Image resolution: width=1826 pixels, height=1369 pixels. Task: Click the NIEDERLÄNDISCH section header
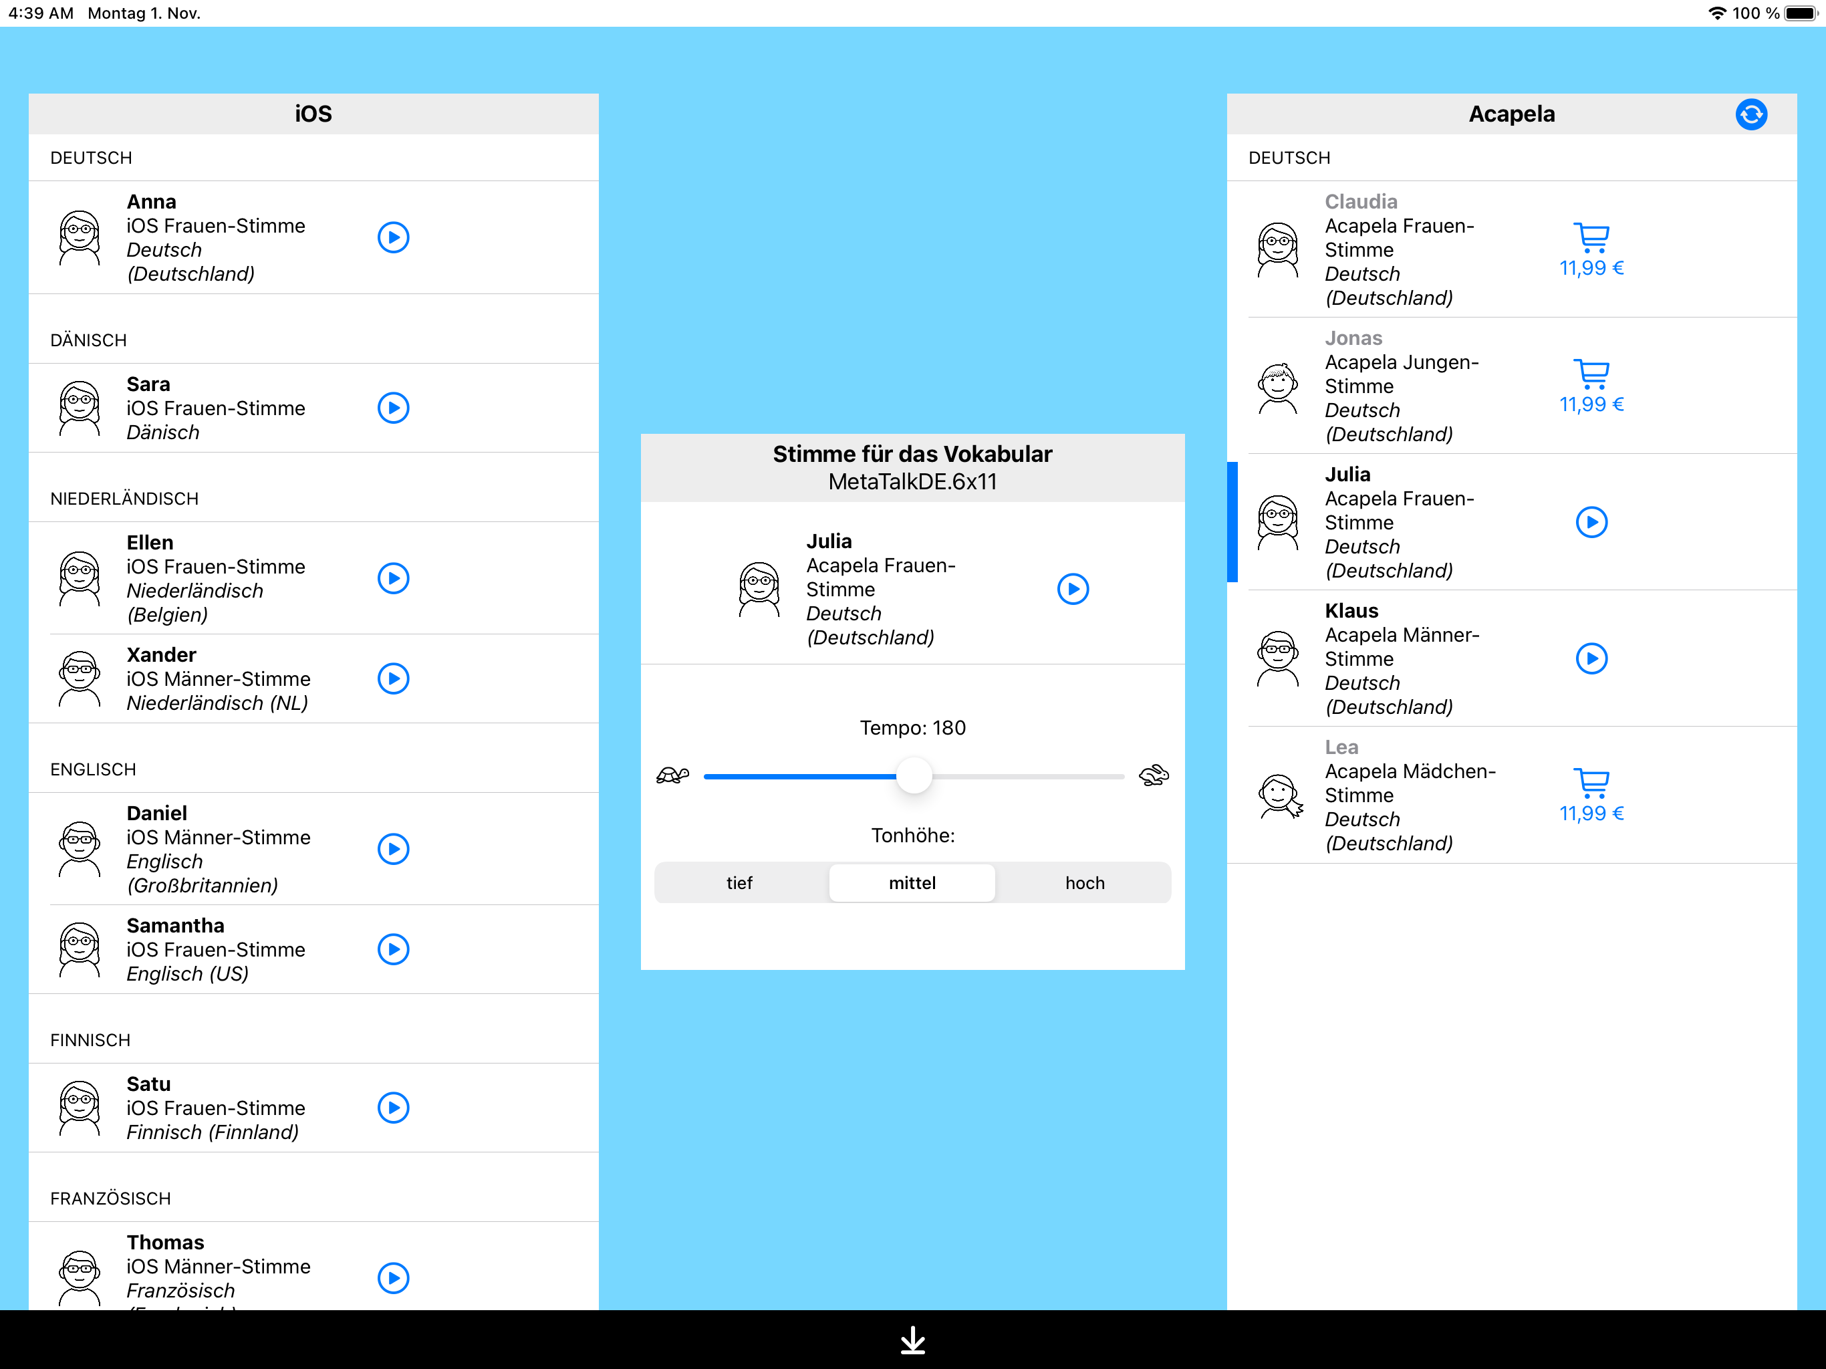click(124, 499)
